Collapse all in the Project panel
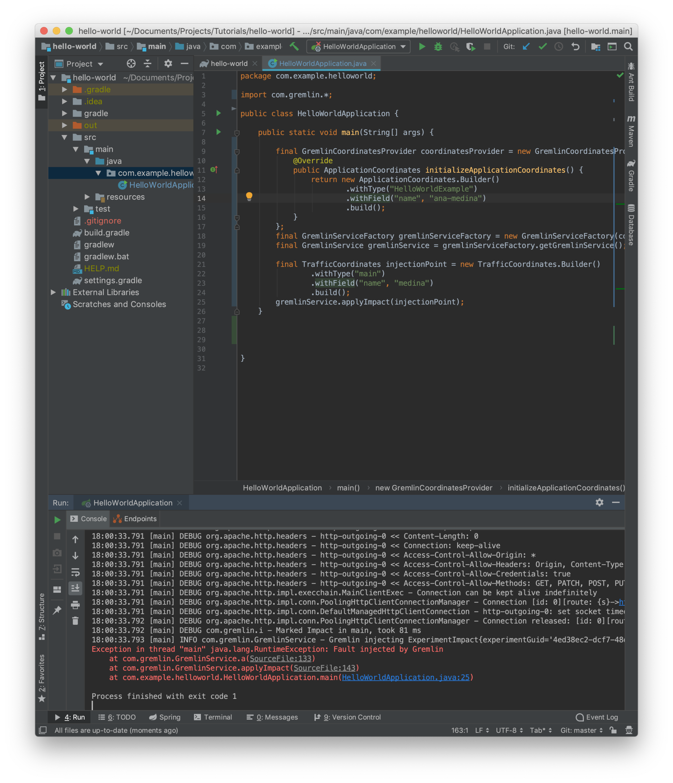The height and width of the screenshot is (783, 673). (x=148, y=64)
